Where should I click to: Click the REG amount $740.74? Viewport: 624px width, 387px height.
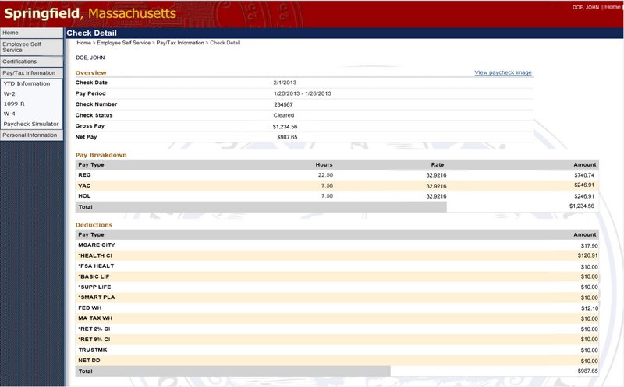(x=584, y=175)
